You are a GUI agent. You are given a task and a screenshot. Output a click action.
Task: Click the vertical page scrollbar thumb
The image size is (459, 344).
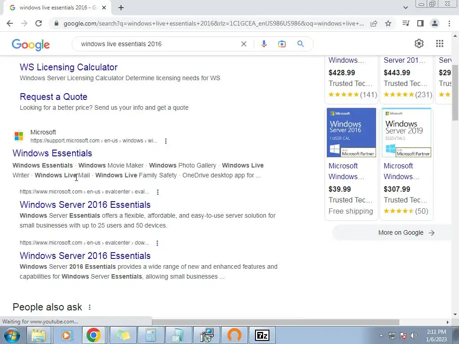(455, 92)
